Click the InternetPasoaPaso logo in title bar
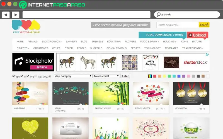The width and height of the screenshot is (223, 139). pos(52,5)
